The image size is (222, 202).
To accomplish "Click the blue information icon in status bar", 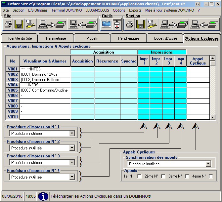I will coord(43,196).
